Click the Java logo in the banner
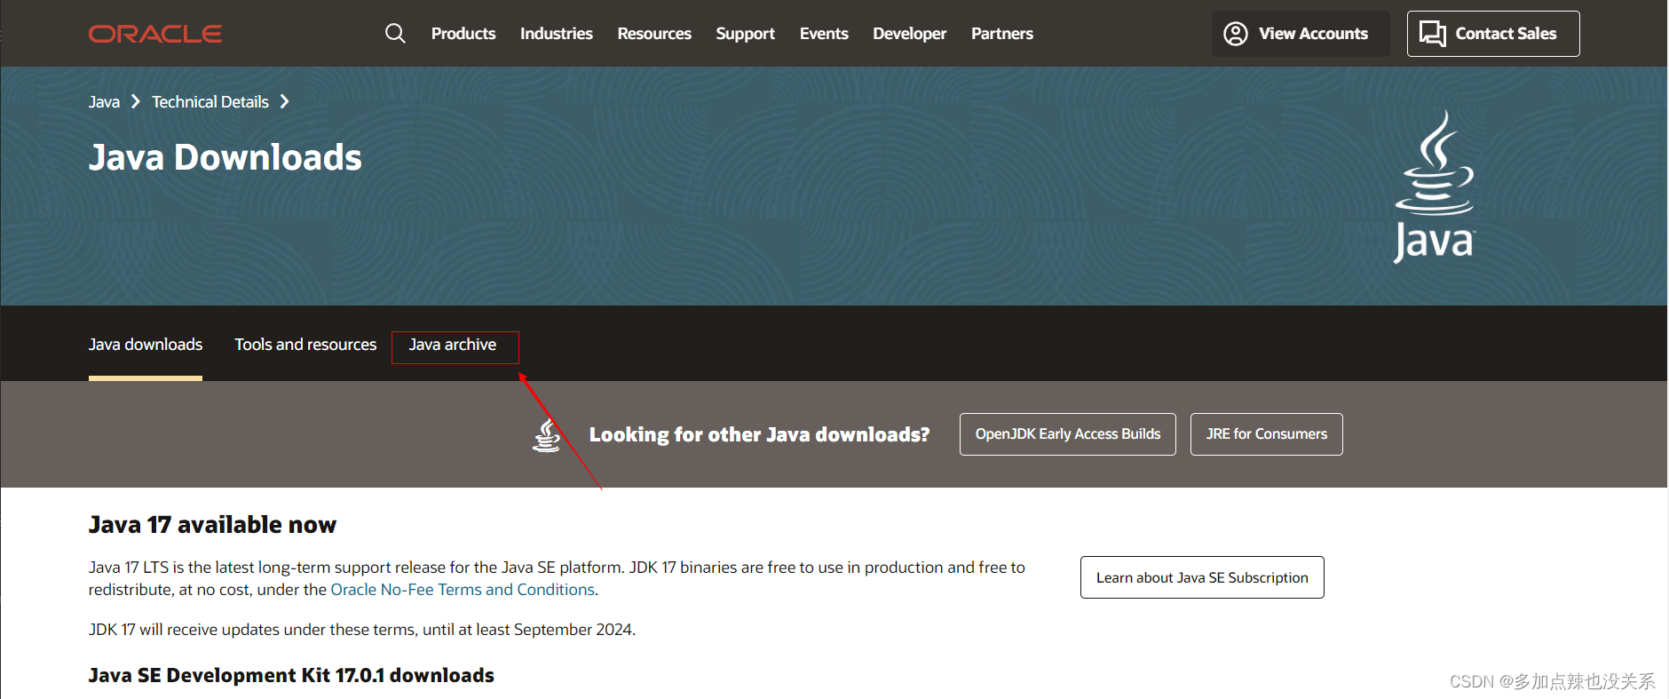Screen dimensions: 1669x699 (1434, 187)
